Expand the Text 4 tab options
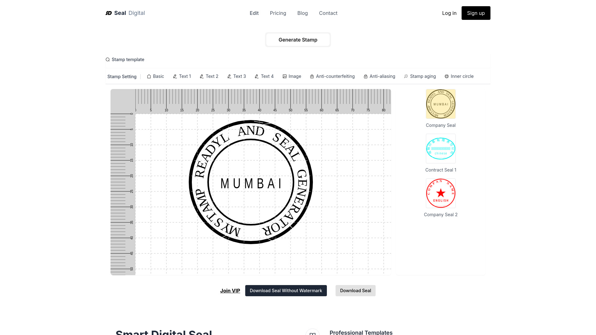This screenshot has width=596, height=335. (x=264, y=76)
